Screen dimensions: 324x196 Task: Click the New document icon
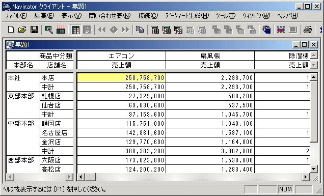coord(11,30)
